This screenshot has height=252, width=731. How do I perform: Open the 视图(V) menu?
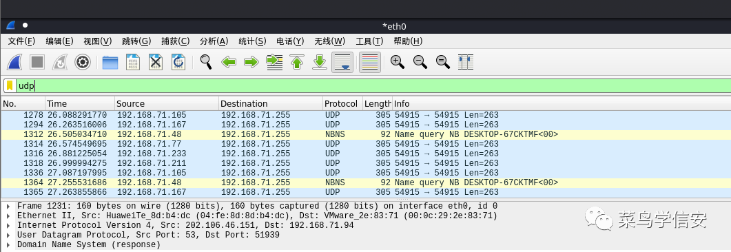(97, 41)
